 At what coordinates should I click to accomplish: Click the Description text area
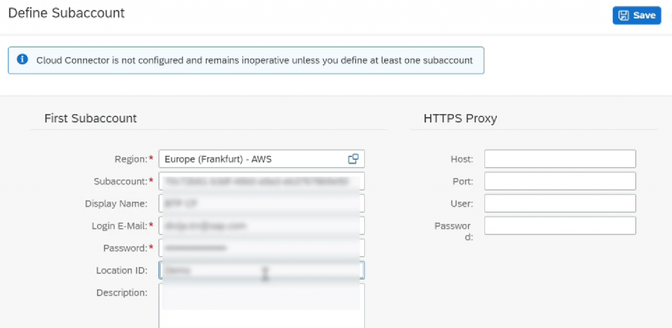point(261,306)
